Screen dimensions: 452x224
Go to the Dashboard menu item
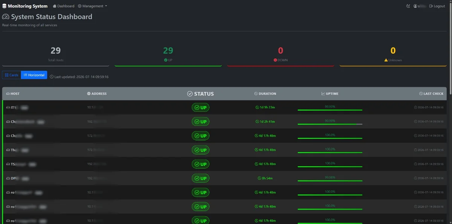64,6
